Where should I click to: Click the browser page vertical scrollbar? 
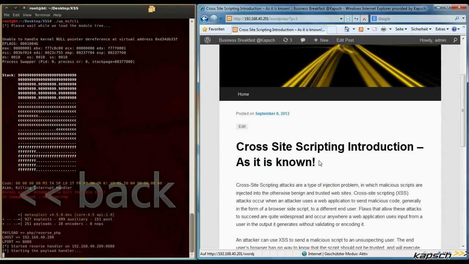(463, 110)
